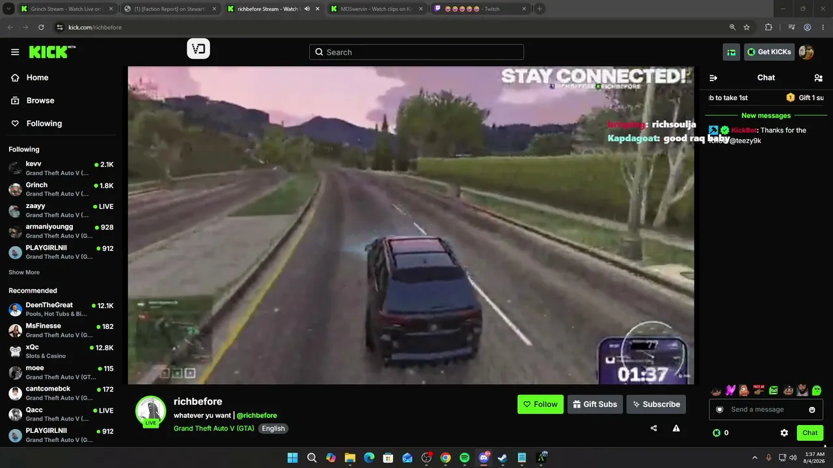Click the Get KICKs button
This screenshot has width=833, height=468.
769,52
